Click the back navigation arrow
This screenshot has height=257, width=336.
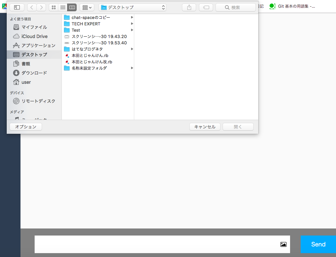coord(31,7)
